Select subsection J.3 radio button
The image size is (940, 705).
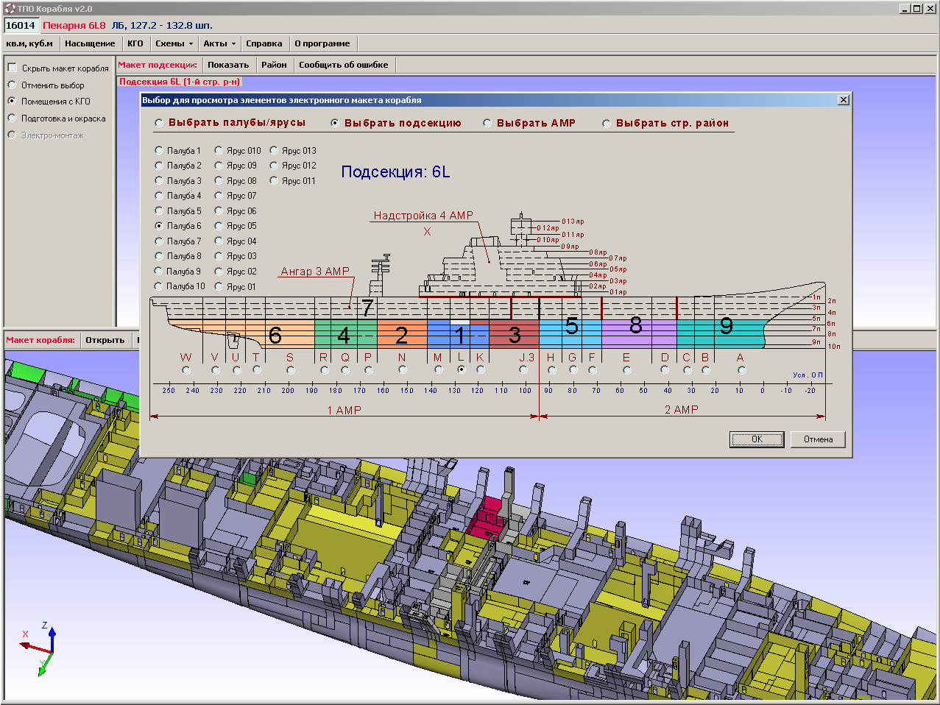pyautogui.click(x=523, y=370)
